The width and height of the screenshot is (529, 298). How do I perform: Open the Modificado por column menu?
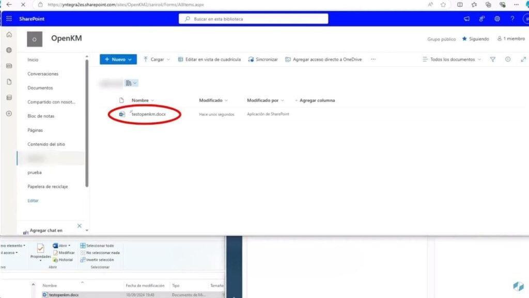click(x=266, y=100)
